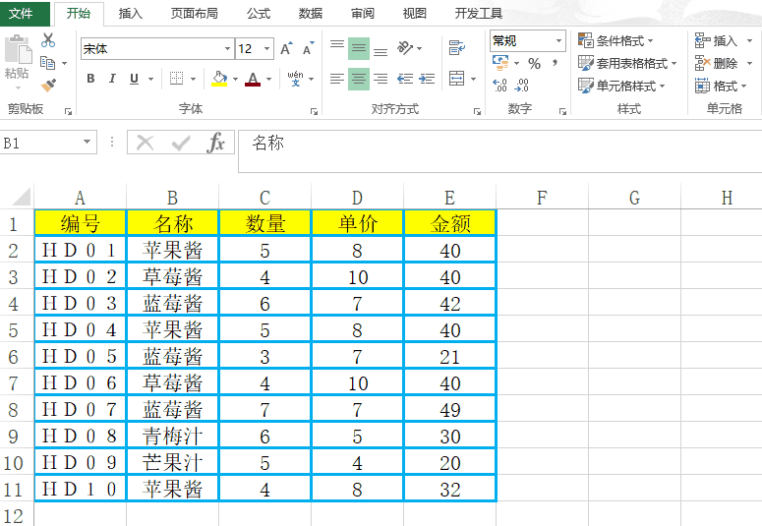
Task: Decrease font size with small A icon
Action: (x=308, y=48)
